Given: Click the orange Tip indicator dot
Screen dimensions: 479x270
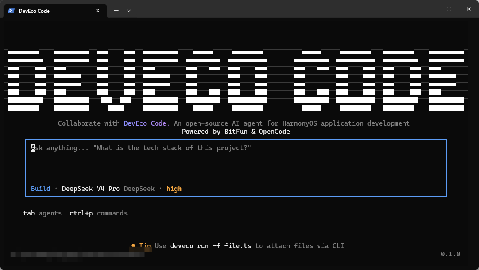Looking at the screenshot, I should point(133,245).
